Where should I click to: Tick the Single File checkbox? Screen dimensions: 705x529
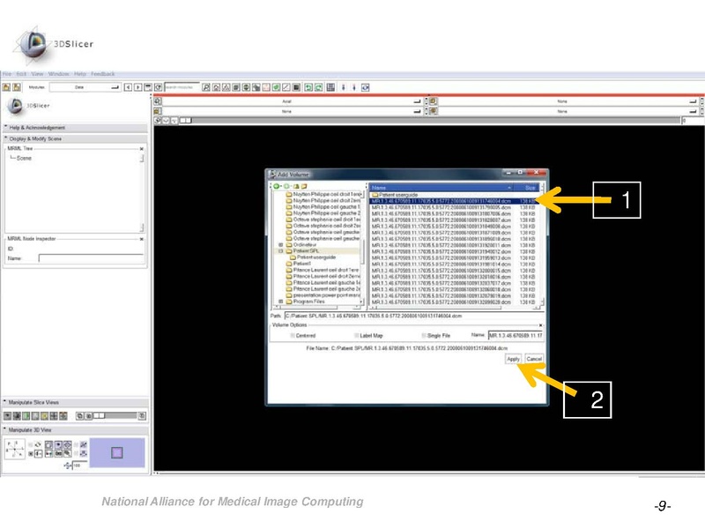tap(424, 336)
